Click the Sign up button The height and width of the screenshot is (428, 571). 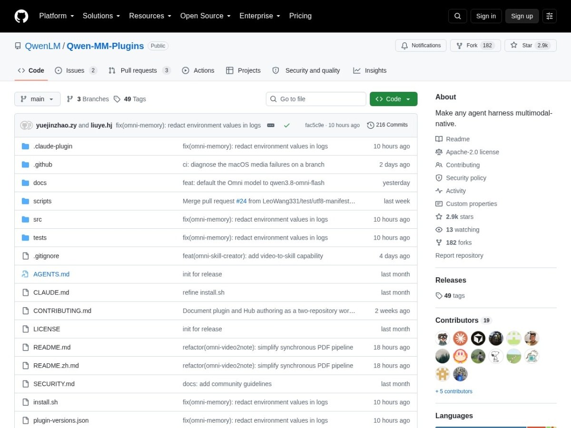coord(522,16)
